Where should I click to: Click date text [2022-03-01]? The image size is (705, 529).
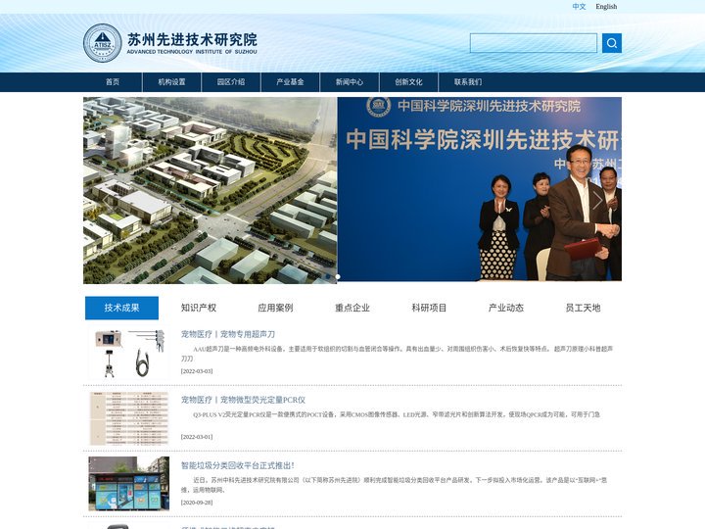tap(197, 437)
